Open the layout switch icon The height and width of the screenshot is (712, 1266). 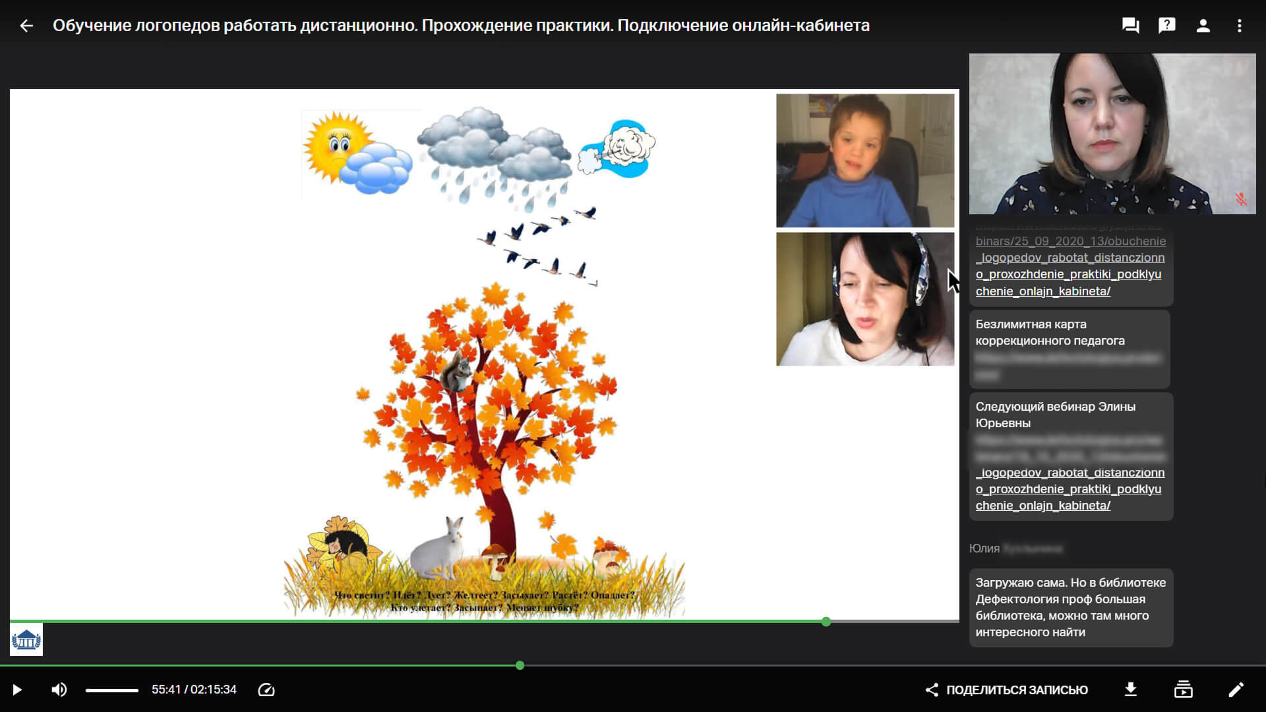(1183, 690)
